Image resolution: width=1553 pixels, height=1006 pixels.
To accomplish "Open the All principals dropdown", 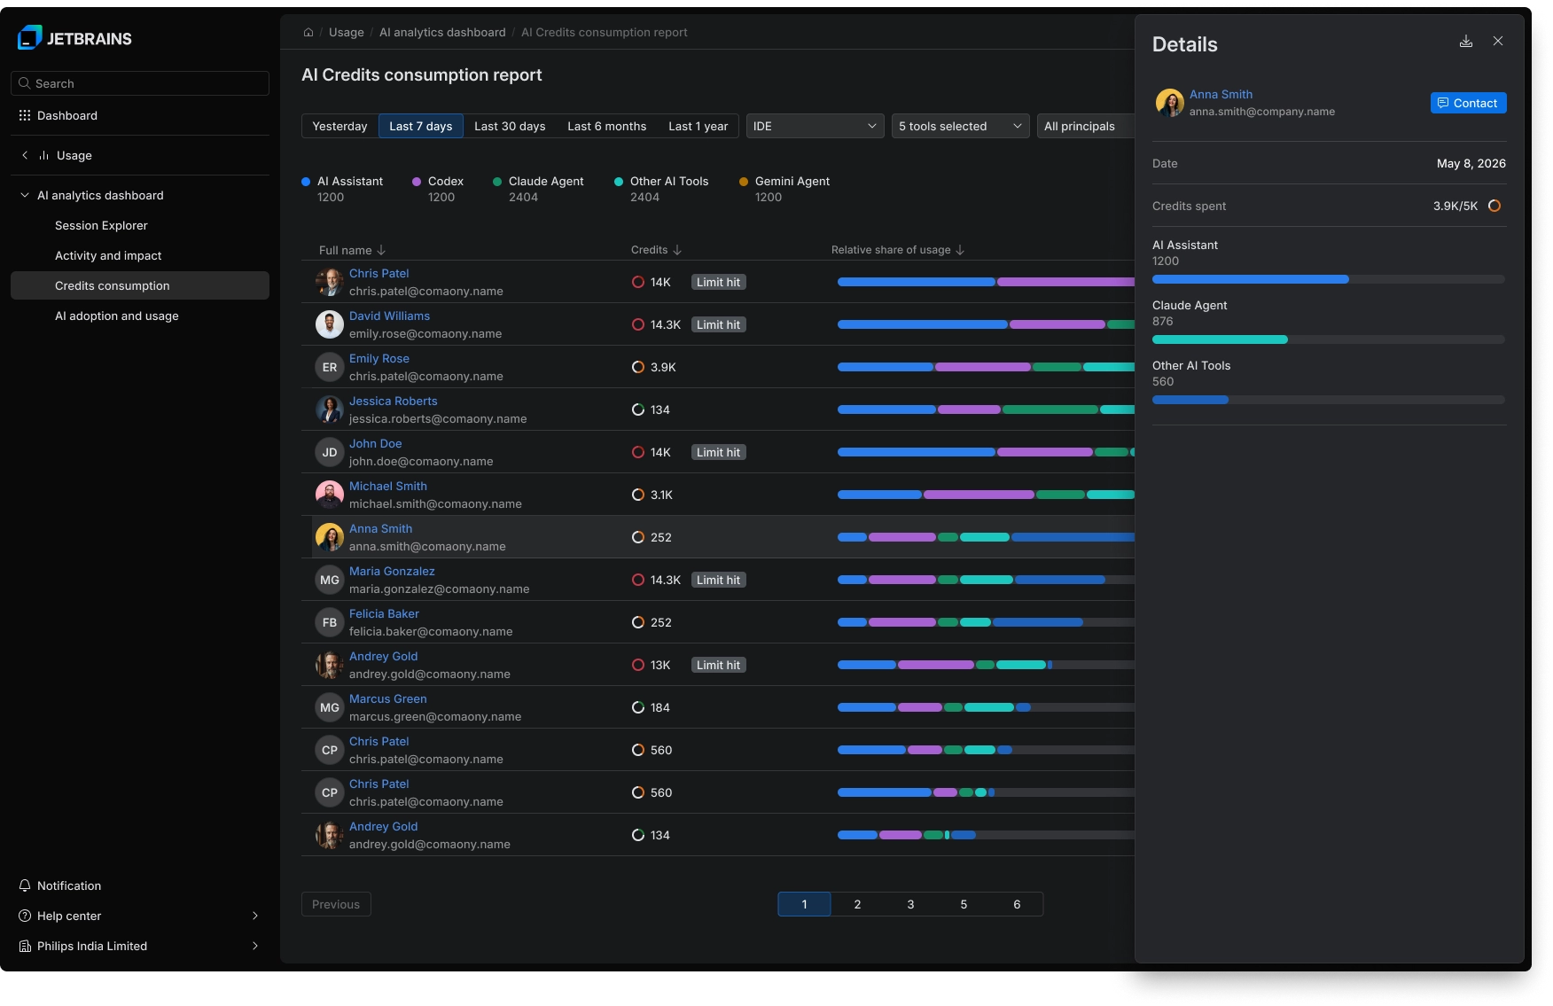I will (x=1086, y=127).
